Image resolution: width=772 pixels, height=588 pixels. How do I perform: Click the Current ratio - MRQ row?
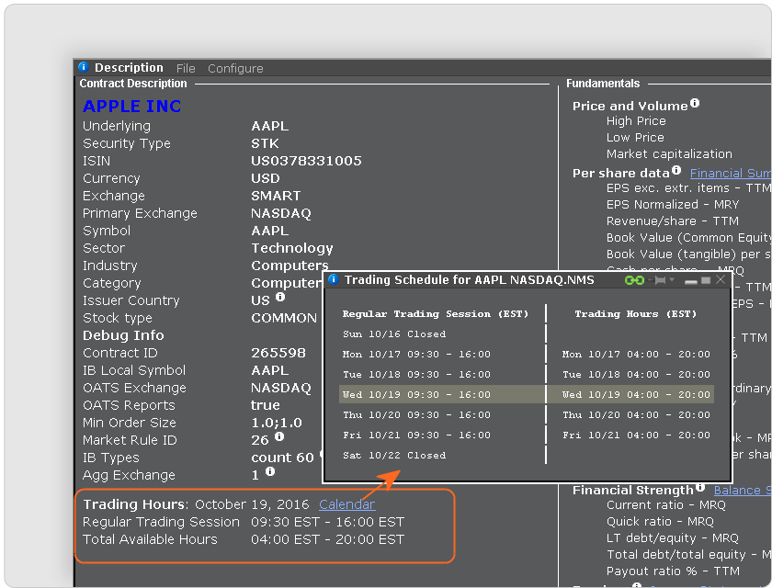pyautogui.click(x=666, y=505)
